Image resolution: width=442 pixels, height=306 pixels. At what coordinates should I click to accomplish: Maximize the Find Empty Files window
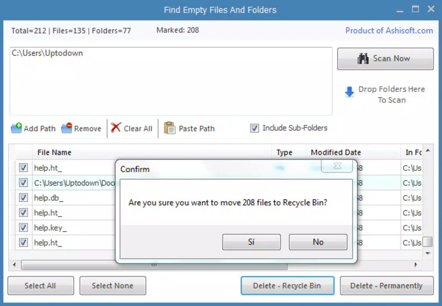(x=415, y=9)
